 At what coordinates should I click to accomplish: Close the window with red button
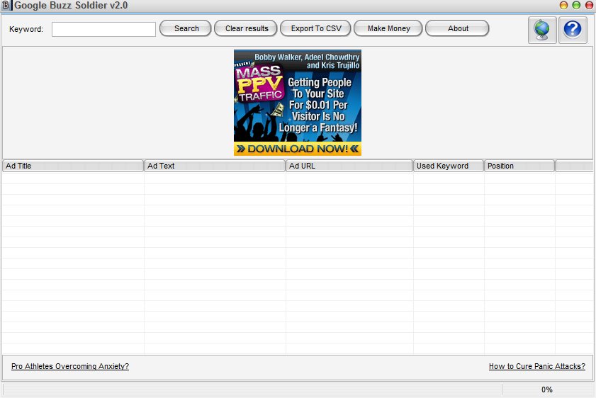click(589, 5)
